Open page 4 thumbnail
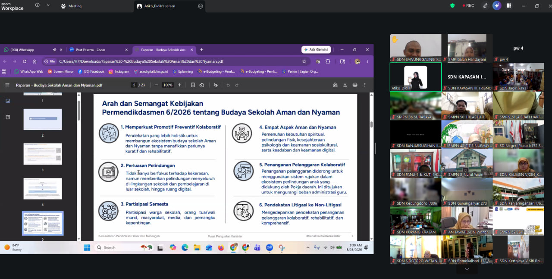The height and width of the screenshot is (279, 552). coord(43,189)
